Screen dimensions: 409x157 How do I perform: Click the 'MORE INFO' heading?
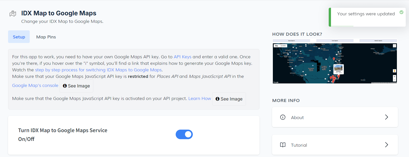[286, 100]
